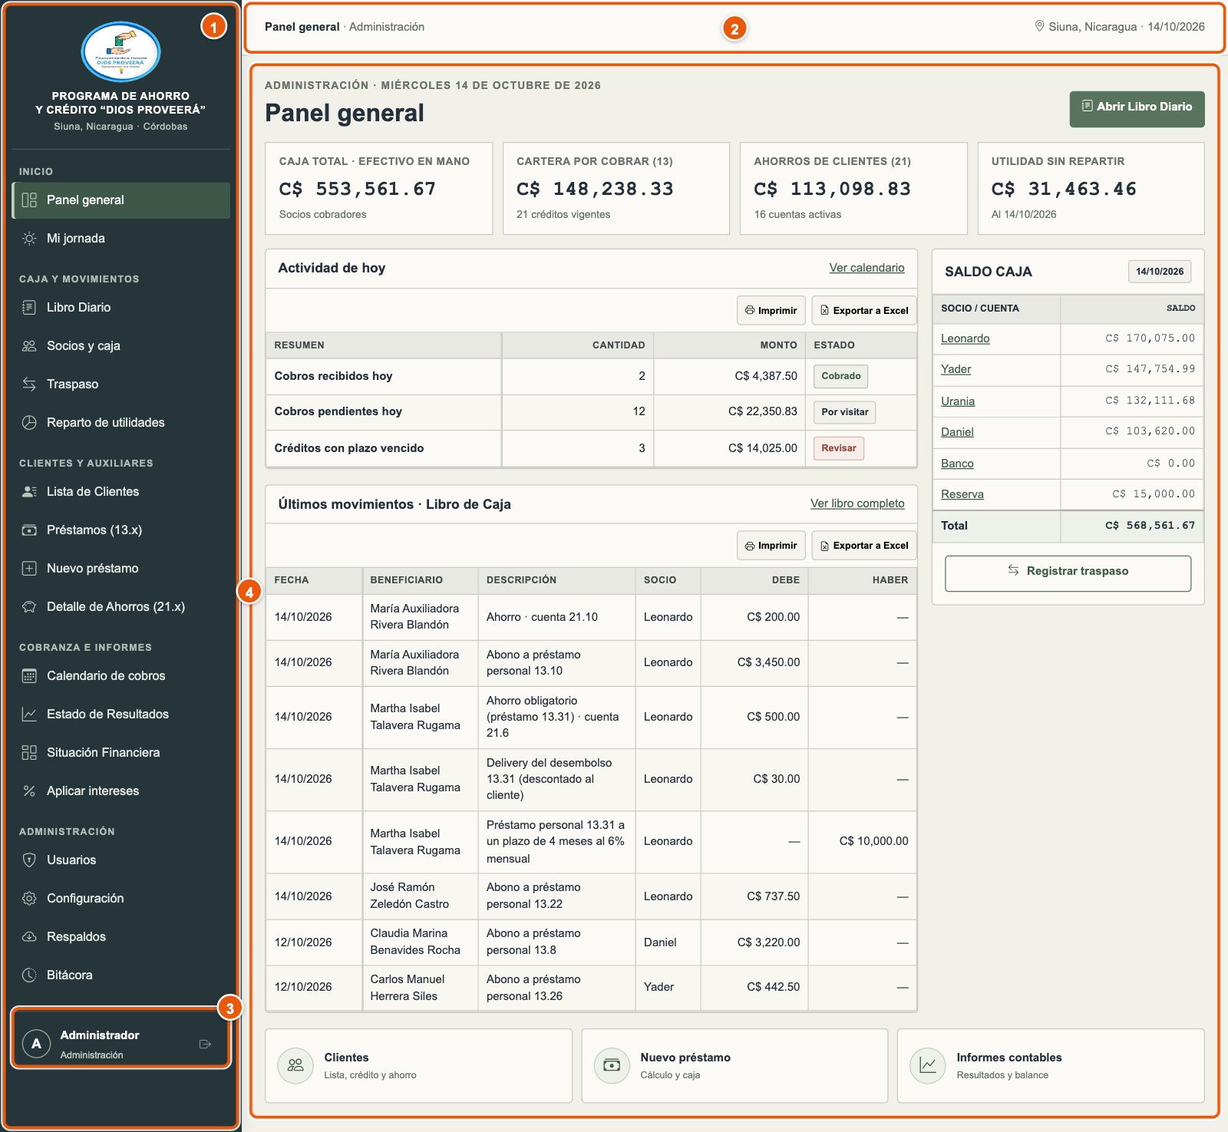This screenshot has width=1228, height=1132.
Task: Click the plus icon for Nuevo préstamo in sidebar
Action: pos(29,569)
